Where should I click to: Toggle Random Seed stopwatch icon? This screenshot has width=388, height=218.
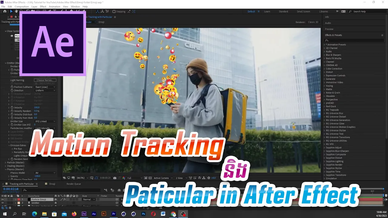coord(12,159)
